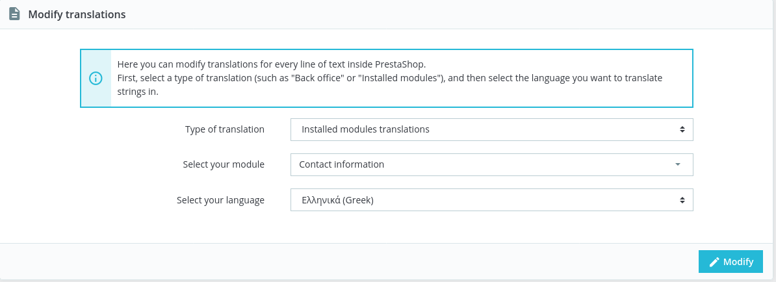Click the "Ελληνικά (Greek)" selected value
The width and height of the screenshot is (776, 282).
pyautogui.click(x=337, y=200)
